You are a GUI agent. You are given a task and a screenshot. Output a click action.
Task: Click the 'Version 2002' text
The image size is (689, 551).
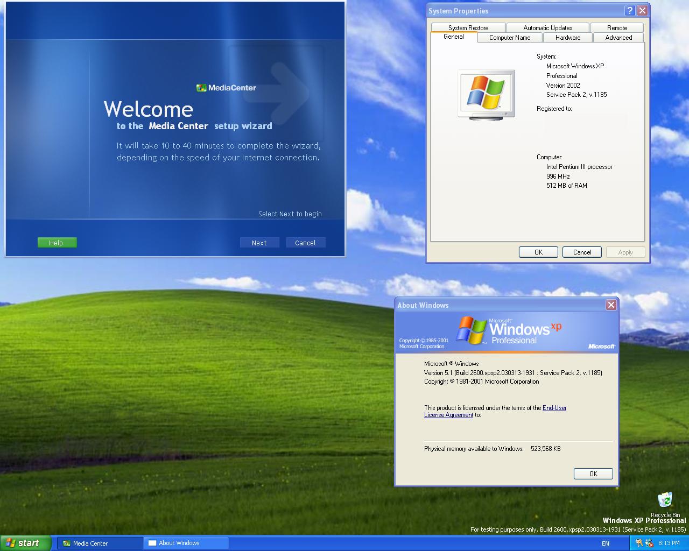pos(563,86)
